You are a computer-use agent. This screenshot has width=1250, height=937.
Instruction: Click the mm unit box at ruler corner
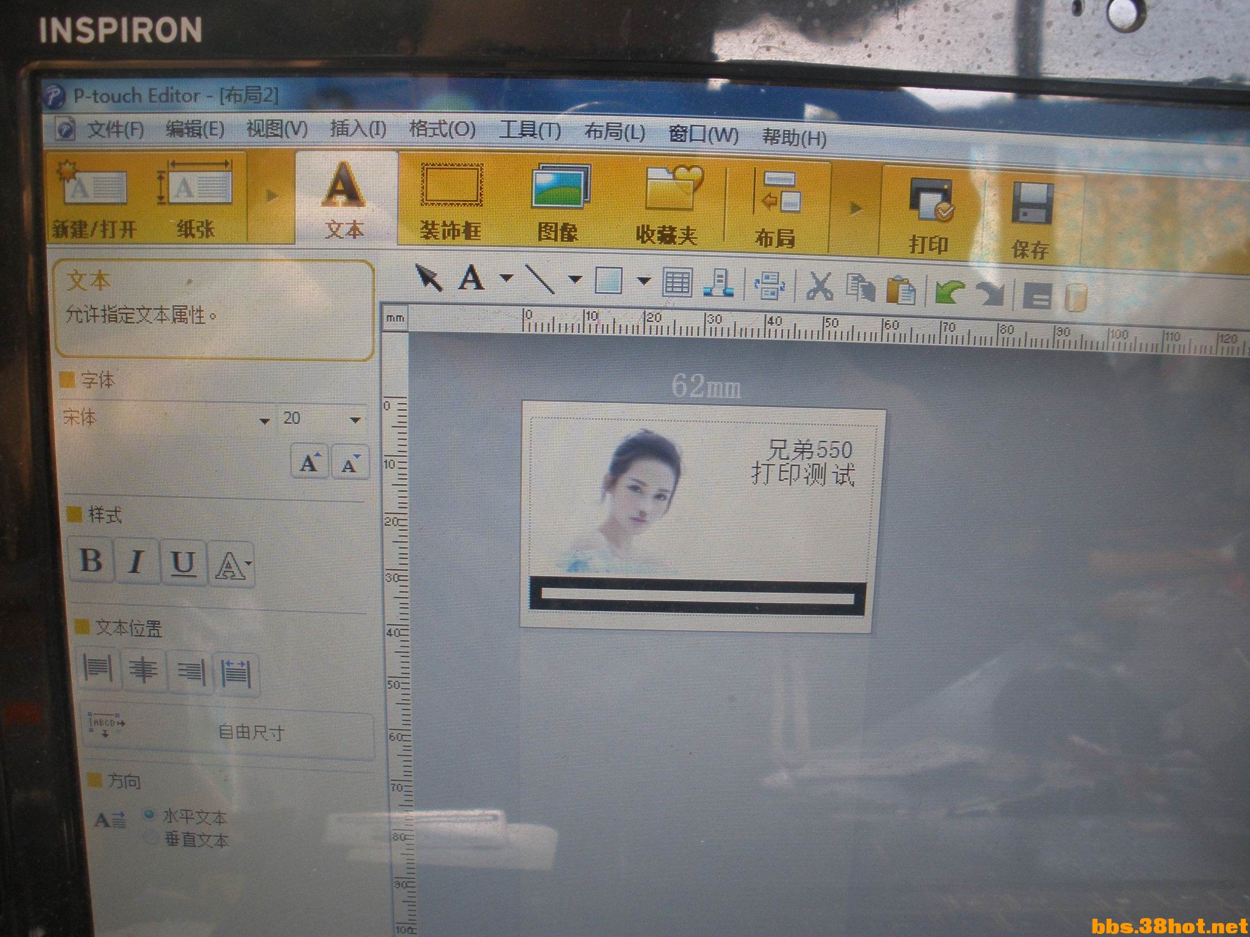396,317
